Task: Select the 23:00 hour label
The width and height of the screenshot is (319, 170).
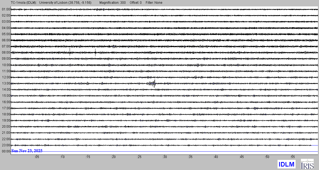Action: click(x=6, y=145)
